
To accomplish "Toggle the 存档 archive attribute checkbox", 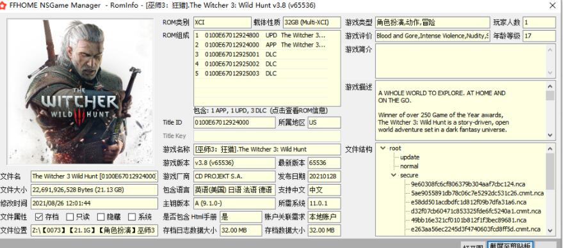I will tap(39, 217).
